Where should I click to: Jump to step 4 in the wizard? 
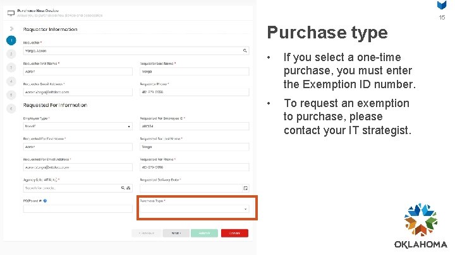11,81
